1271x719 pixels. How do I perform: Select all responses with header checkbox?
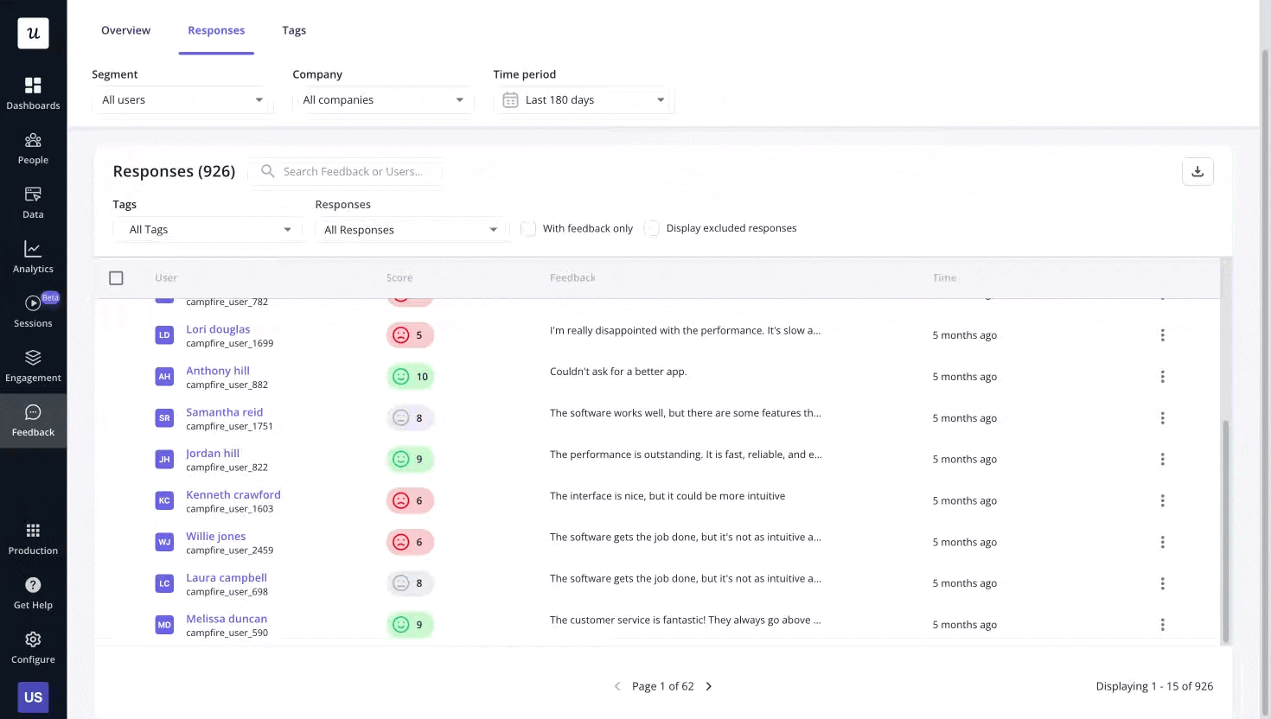coord(116,277)
